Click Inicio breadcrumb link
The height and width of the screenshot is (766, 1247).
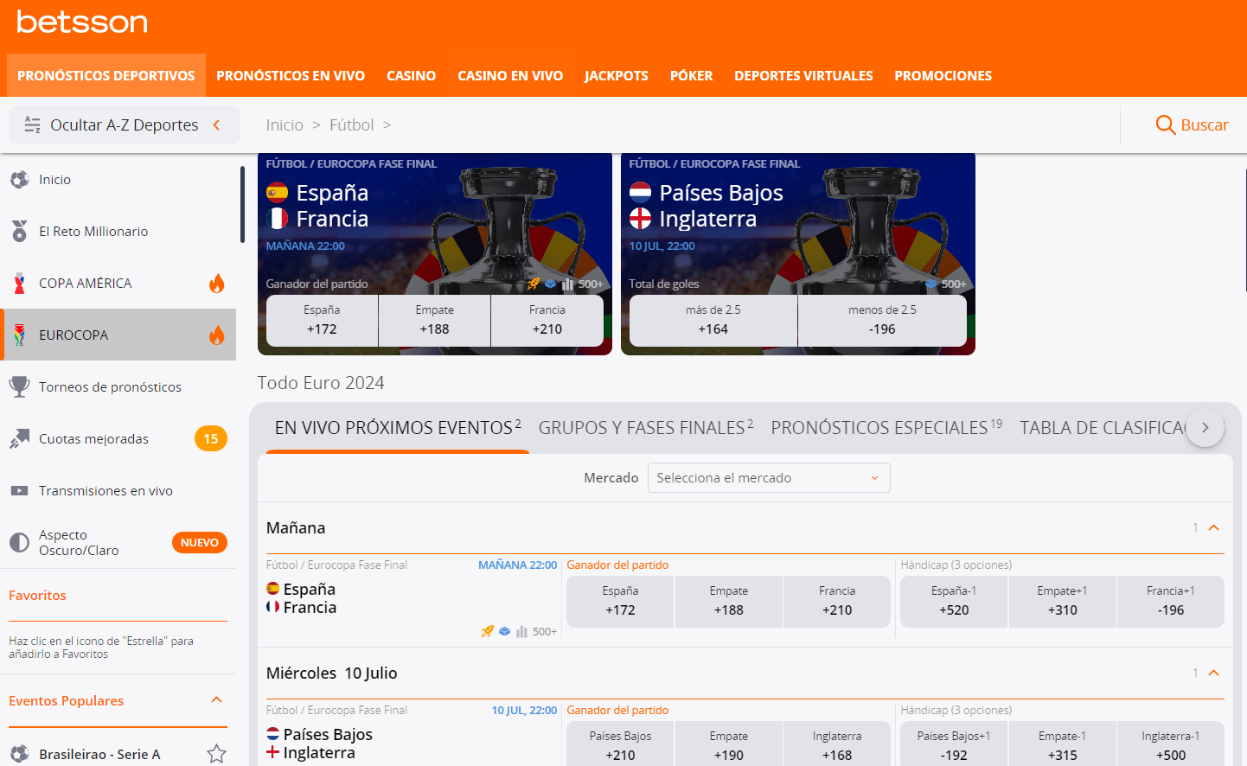pyautogui.click(x=285, y=125)
